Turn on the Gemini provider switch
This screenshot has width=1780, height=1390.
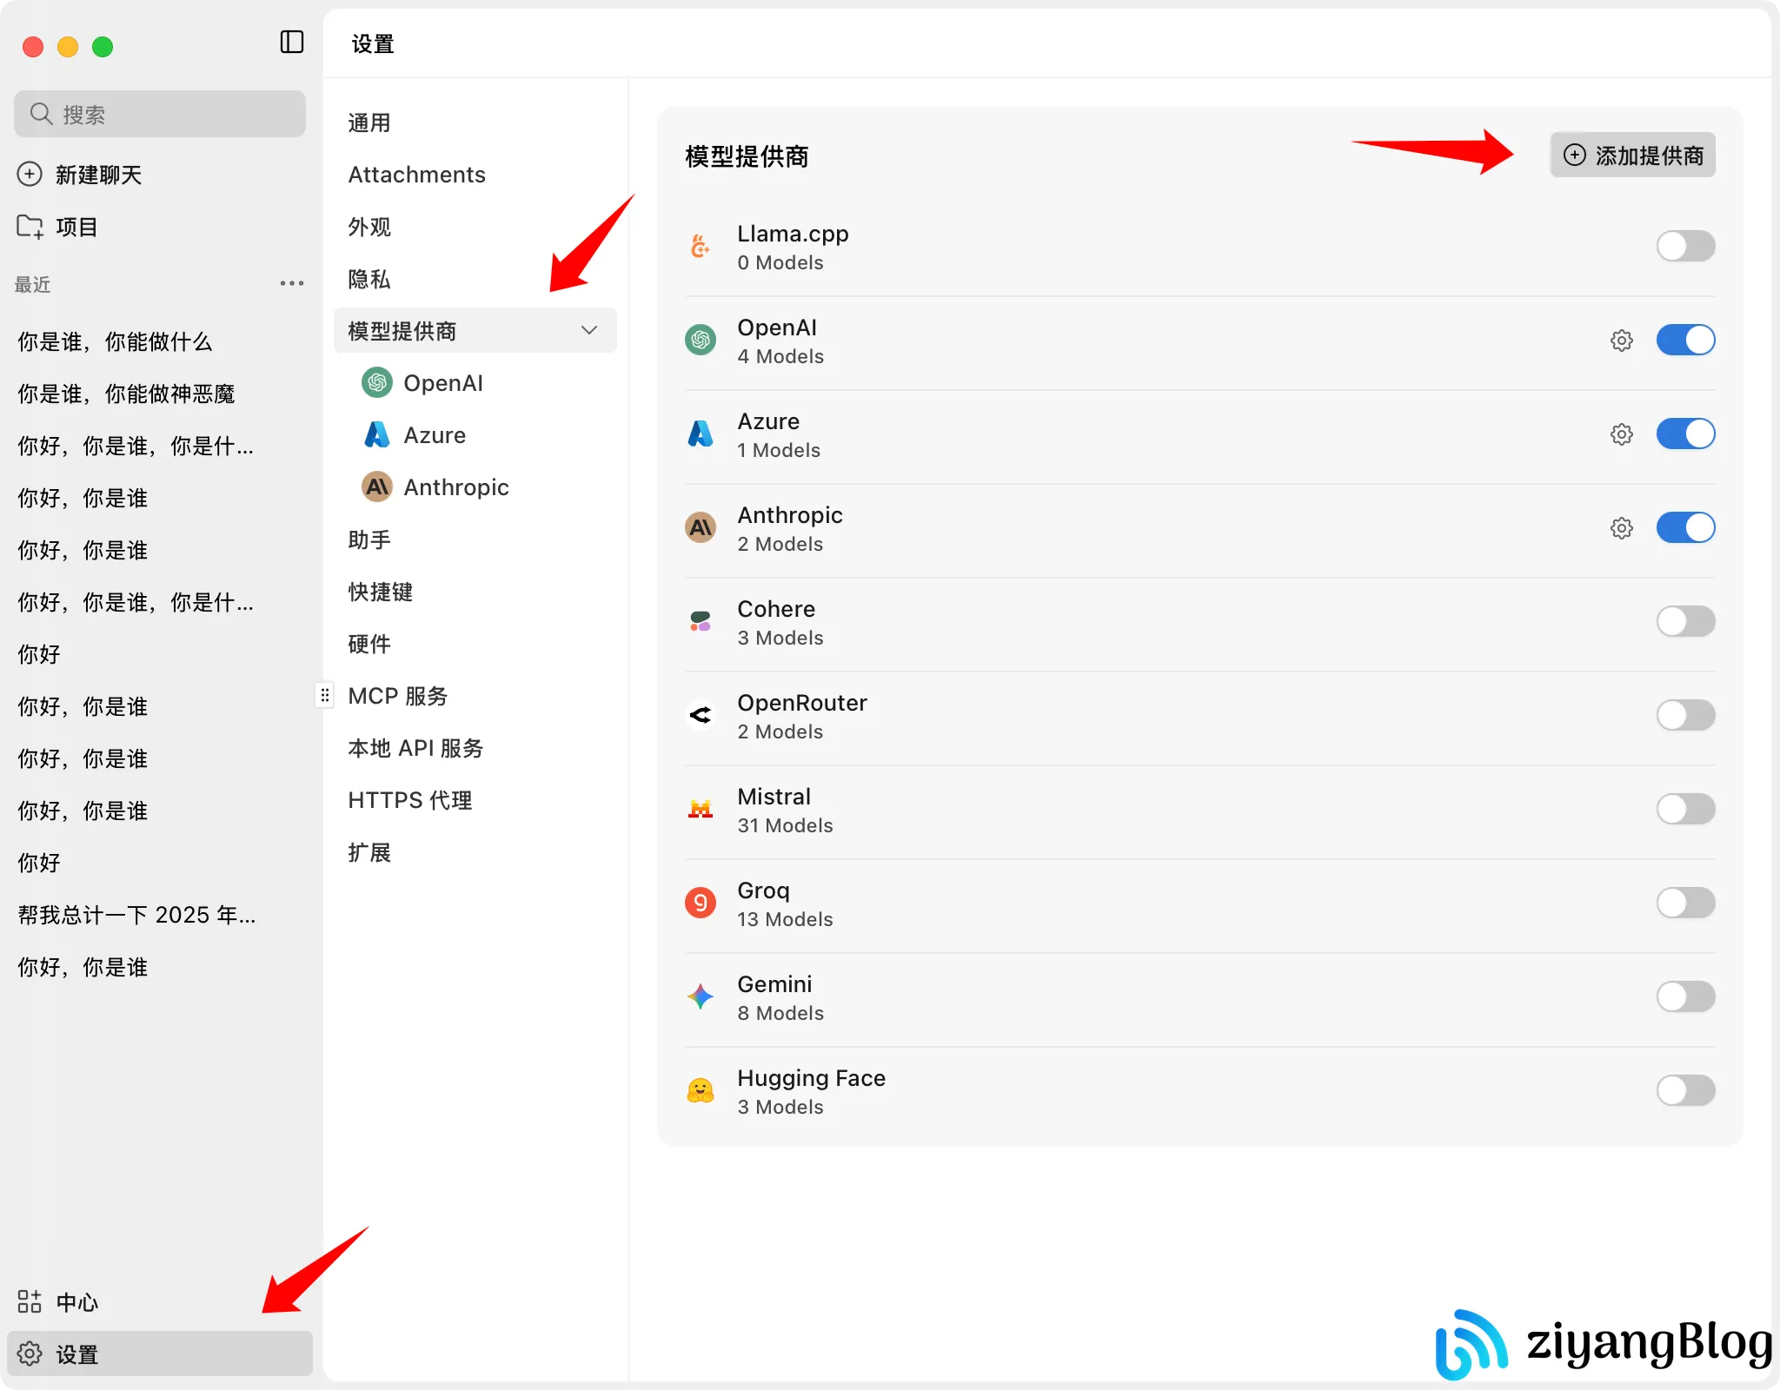coord(1685,996)
